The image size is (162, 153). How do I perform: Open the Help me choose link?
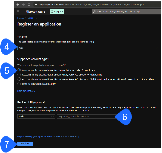click(x=26, y=91)
